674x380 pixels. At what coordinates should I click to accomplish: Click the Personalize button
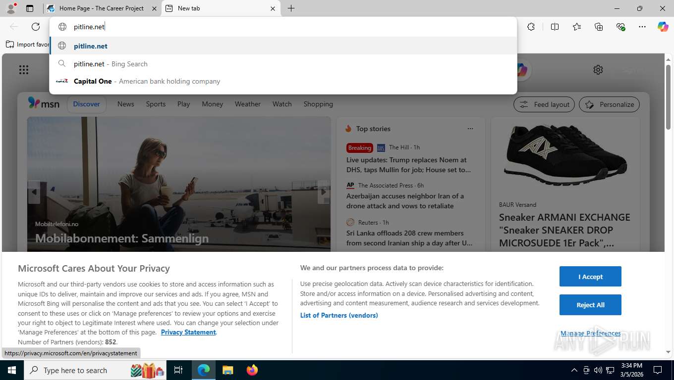click(609, 104)
